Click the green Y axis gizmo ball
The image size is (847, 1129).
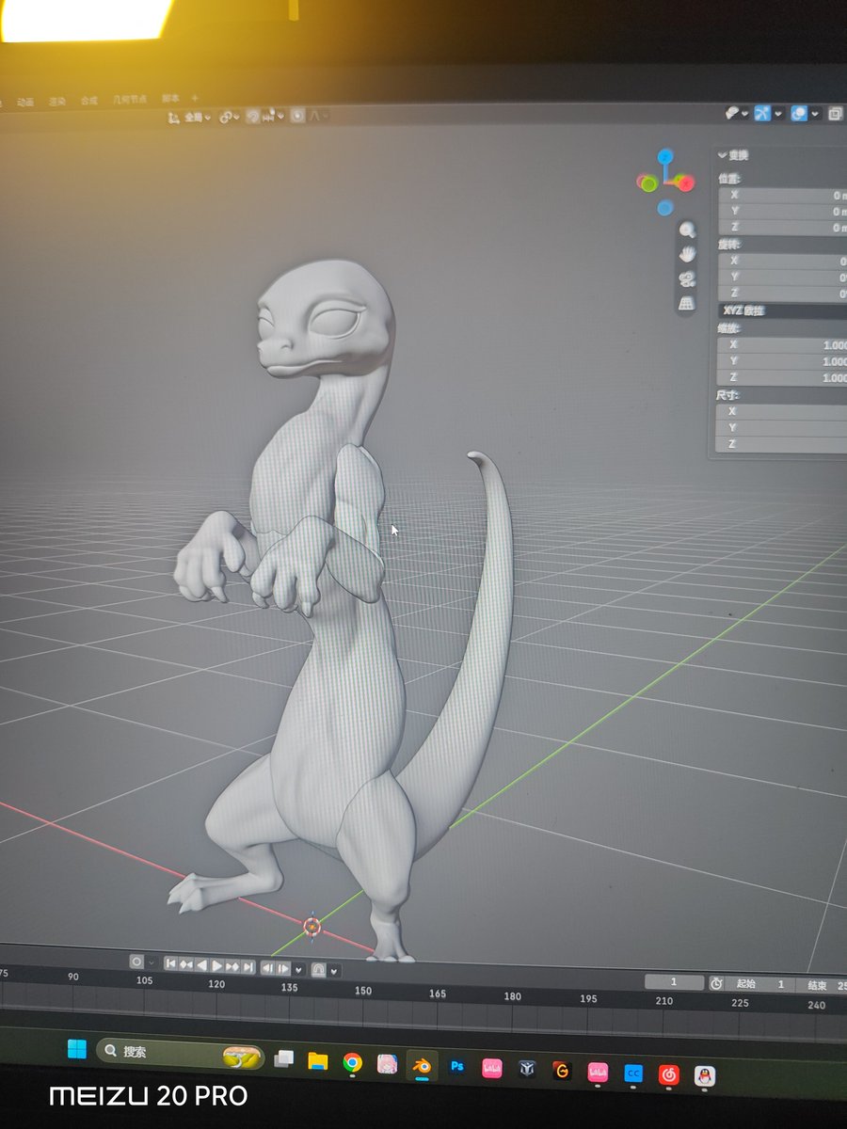tap(647, 183)
